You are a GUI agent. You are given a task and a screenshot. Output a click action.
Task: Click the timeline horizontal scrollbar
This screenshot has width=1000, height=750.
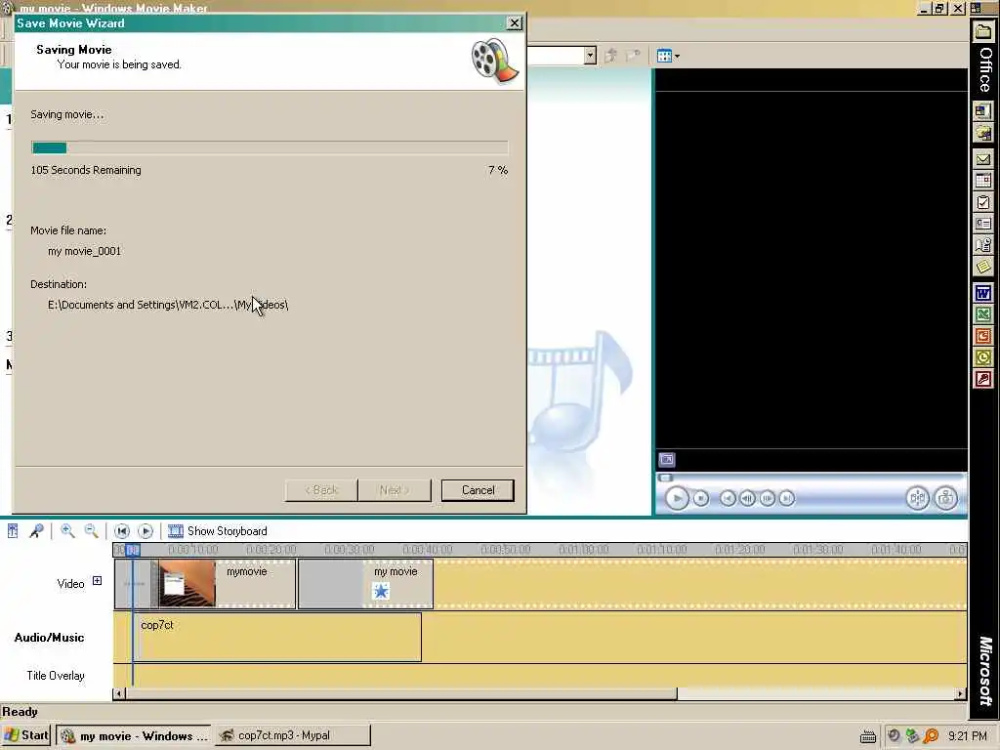(401, 693)
